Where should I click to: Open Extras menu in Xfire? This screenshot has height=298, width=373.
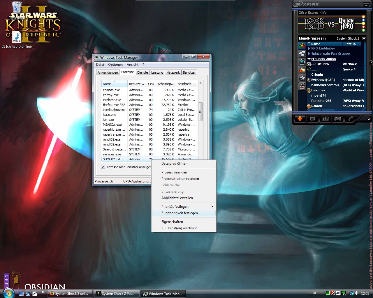tap(313, 13)
